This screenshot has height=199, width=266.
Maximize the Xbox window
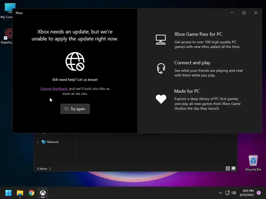pyautogui.click(x=244, y=13)
